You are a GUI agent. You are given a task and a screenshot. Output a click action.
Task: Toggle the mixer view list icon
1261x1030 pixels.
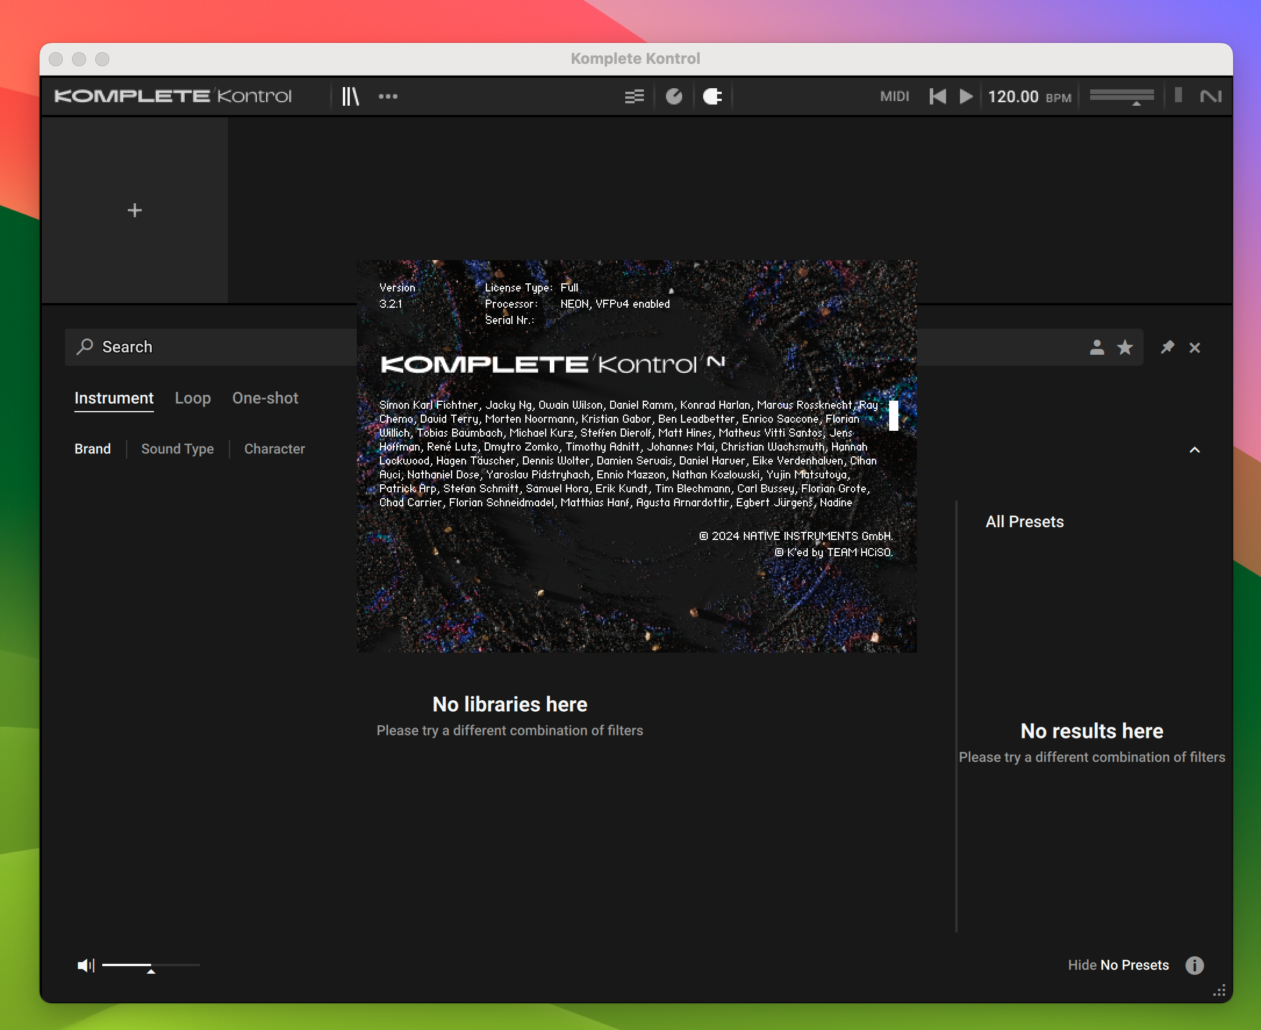coord(634,96)
